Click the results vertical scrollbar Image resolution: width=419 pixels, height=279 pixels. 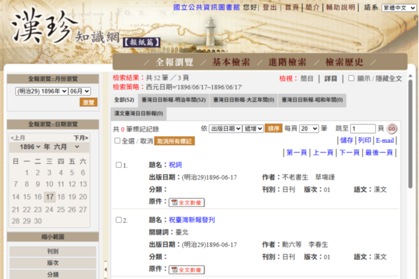click(411, 133)
